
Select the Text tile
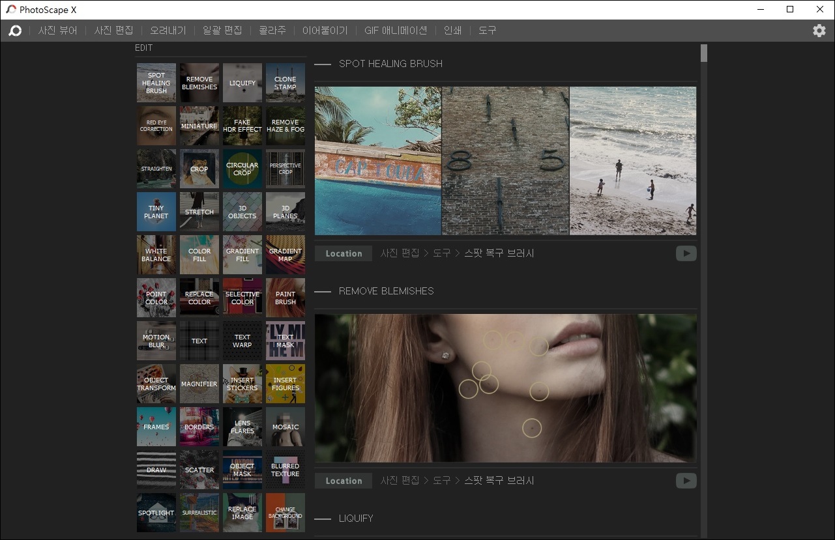coord(199,341)
